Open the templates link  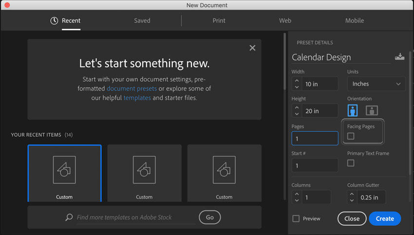click(137, 98)
